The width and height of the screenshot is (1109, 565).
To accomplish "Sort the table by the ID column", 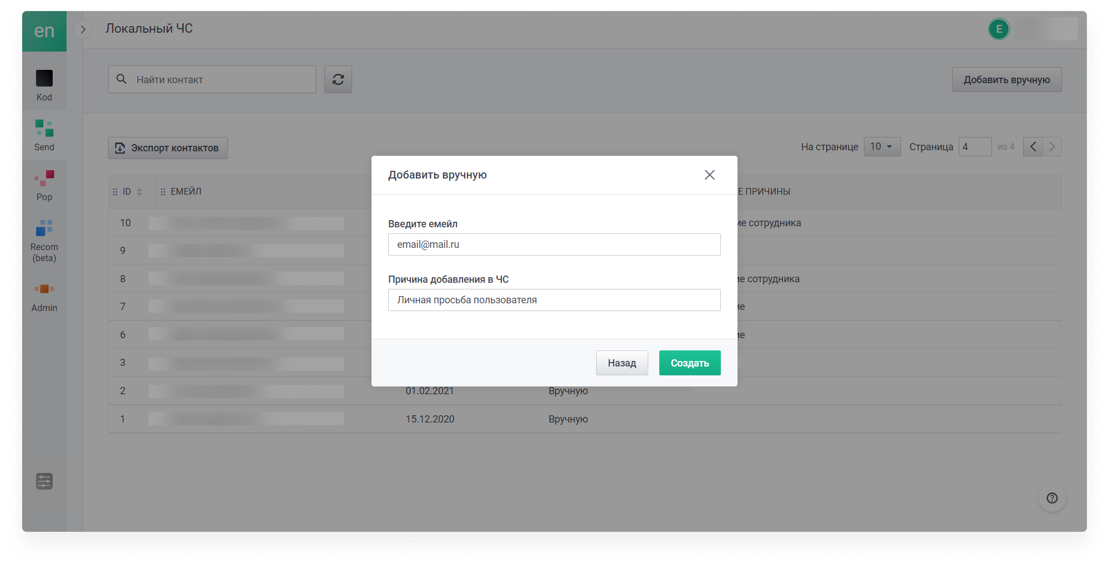I will pyautogui.click(x=140, y=192).
